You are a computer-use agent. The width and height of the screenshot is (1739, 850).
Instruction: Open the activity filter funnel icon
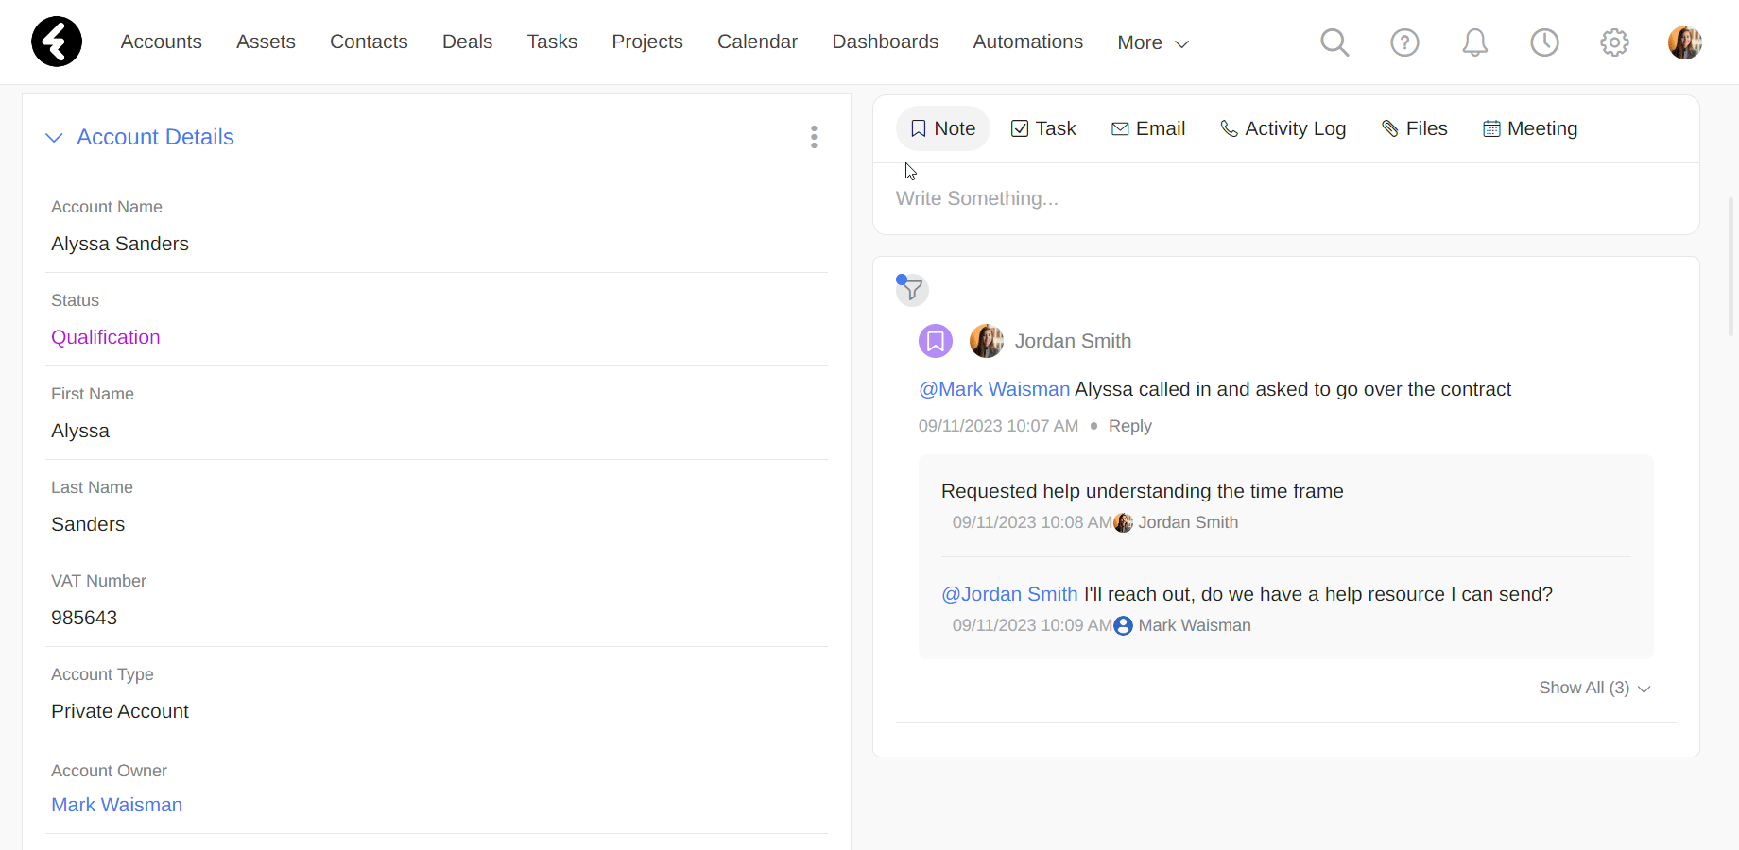[x=912, y=289]
